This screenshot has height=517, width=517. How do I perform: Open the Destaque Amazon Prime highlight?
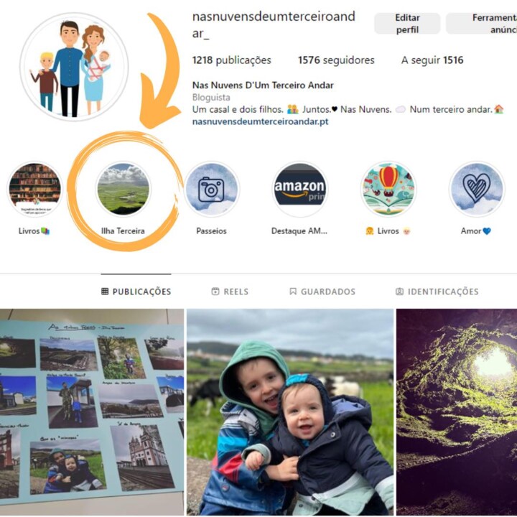click(x=299, y=189)
